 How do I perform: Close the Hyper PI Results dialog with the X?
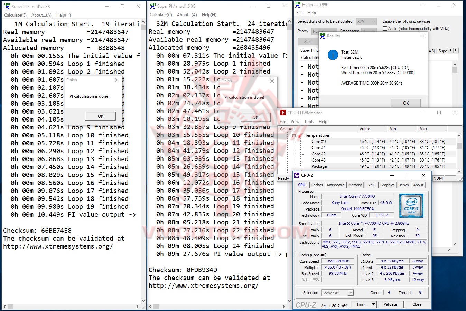(422, 36)
